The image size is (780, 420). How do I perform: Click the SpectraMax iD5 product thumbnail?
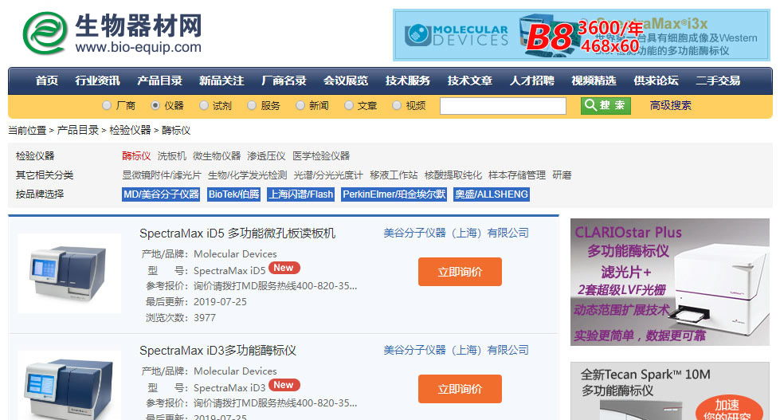[x=69, y=273]
